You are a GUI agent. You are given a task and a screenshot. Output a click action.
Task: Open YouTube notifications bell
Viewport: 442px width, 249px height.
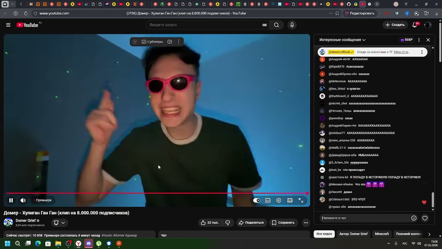[x=415, y=25]
